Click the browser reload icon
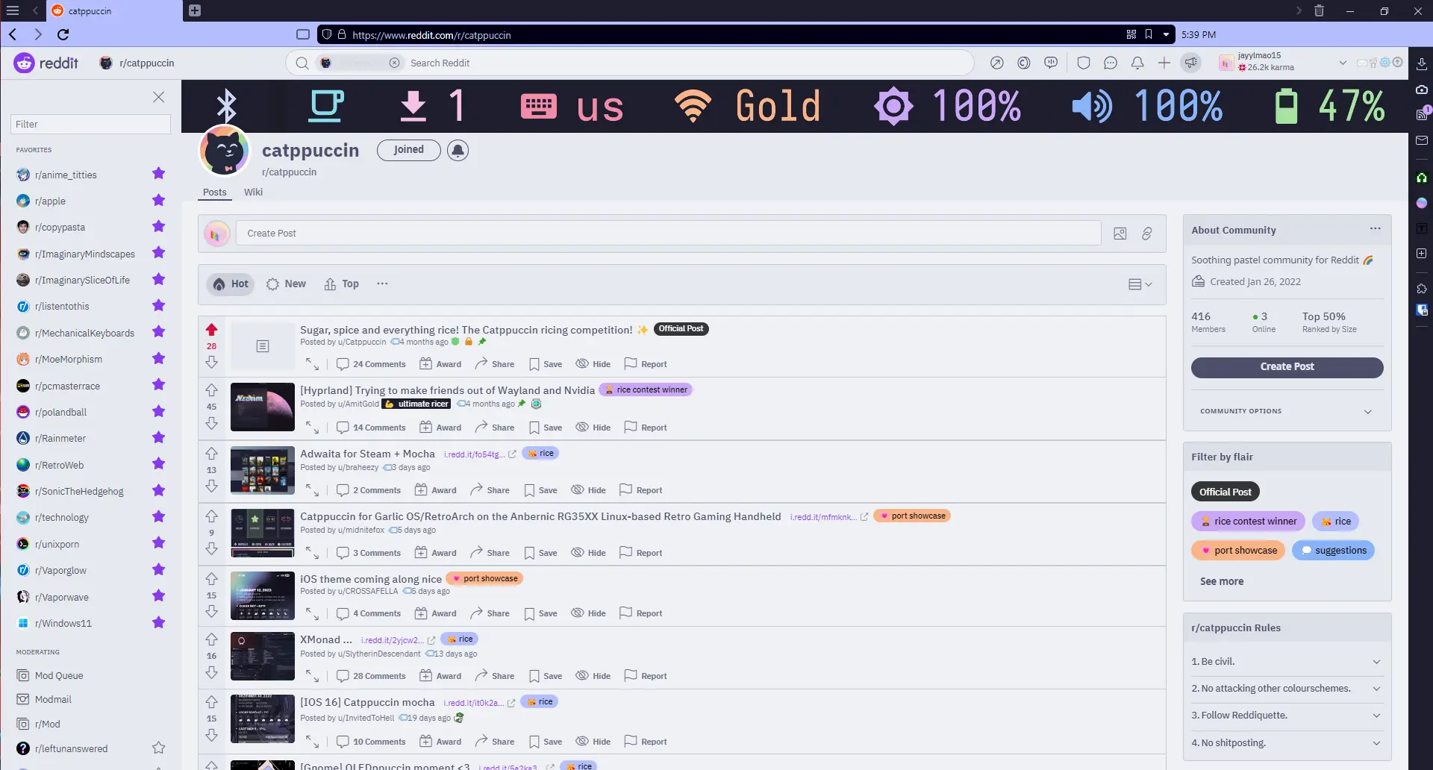 click(63, 34)
